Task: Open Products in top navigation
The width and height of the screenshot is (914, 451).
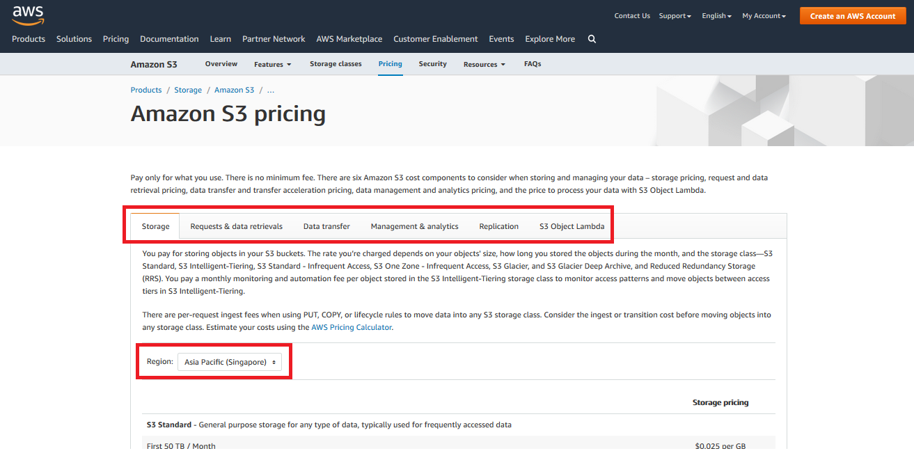Action: pos(29,39)
